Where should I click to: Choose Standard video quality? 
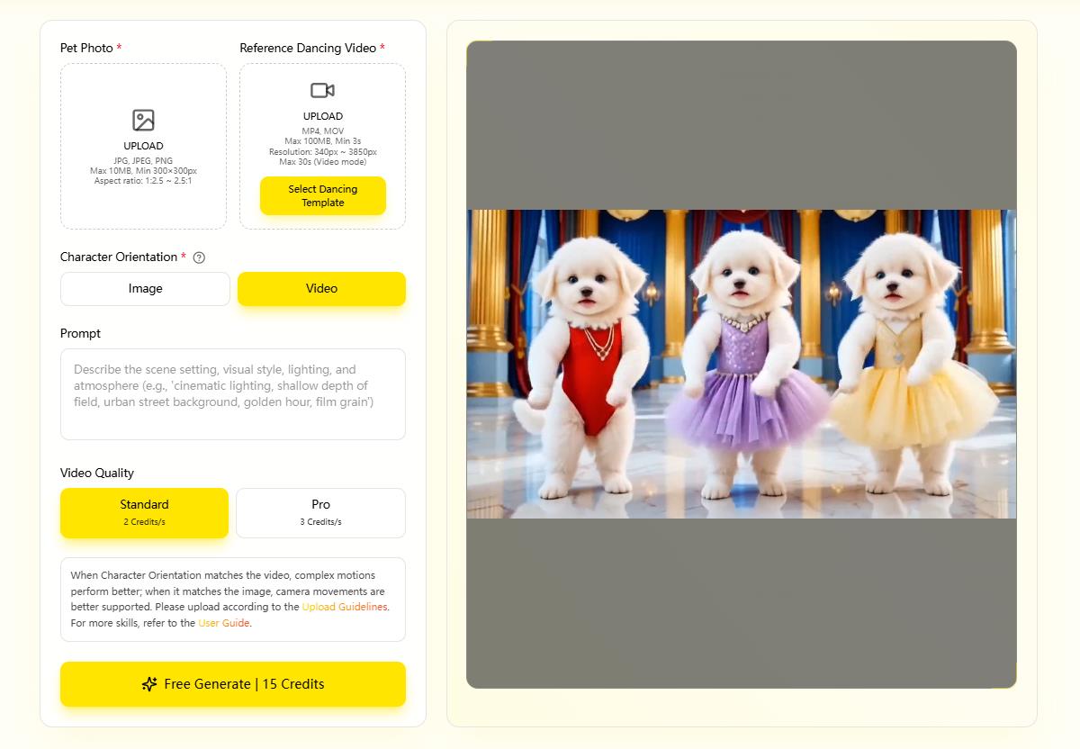(144, 513)
